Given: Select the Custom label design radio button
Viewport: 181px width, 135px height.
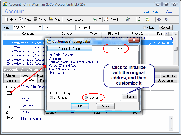Looking at the screenshot, I should [x=87, y=98].
